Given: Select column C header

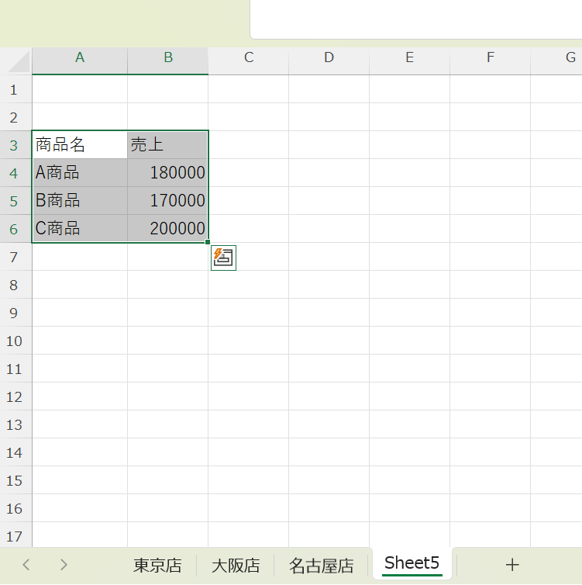Looking at the screenshot, I should click(248, 57).
